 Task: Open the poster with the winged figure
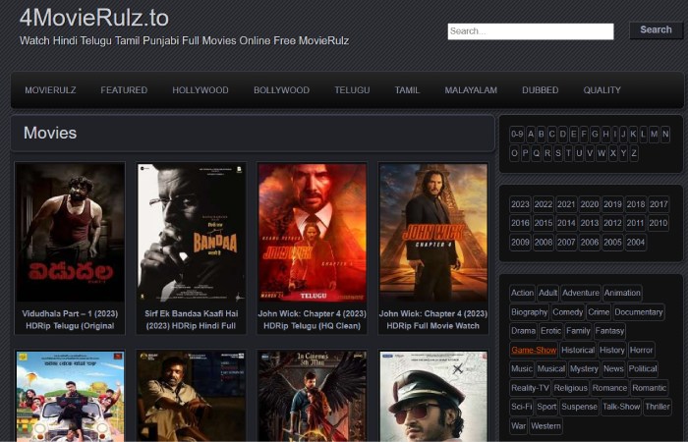pyautogui.click(x=312, y=396)
